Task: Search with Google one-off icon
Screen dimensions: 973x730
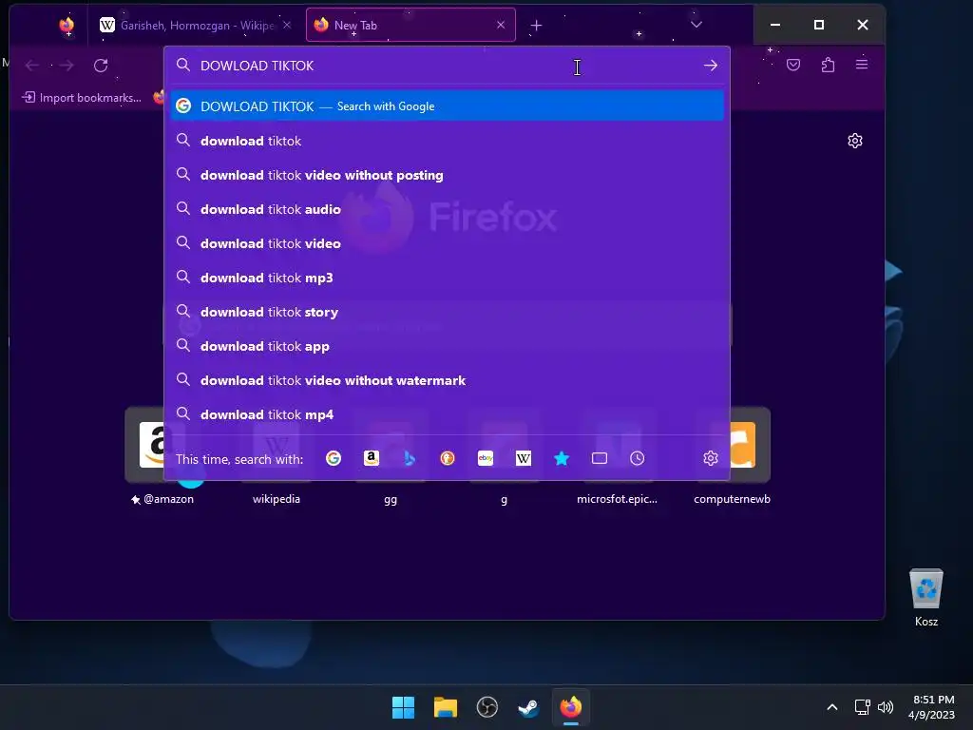Action: click(334, 458)
